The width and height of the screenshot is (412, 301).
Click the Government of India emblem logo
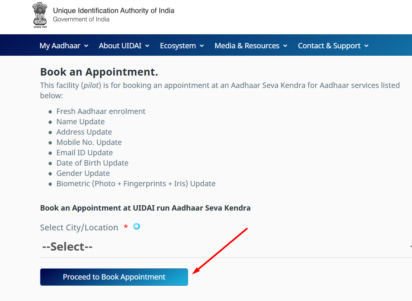pos(40,15)
